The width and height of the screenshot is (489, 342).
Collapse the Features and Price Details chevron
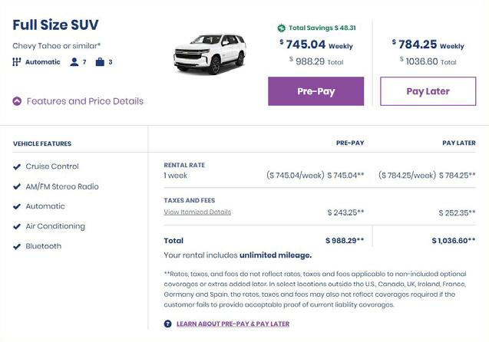point(17,101)
